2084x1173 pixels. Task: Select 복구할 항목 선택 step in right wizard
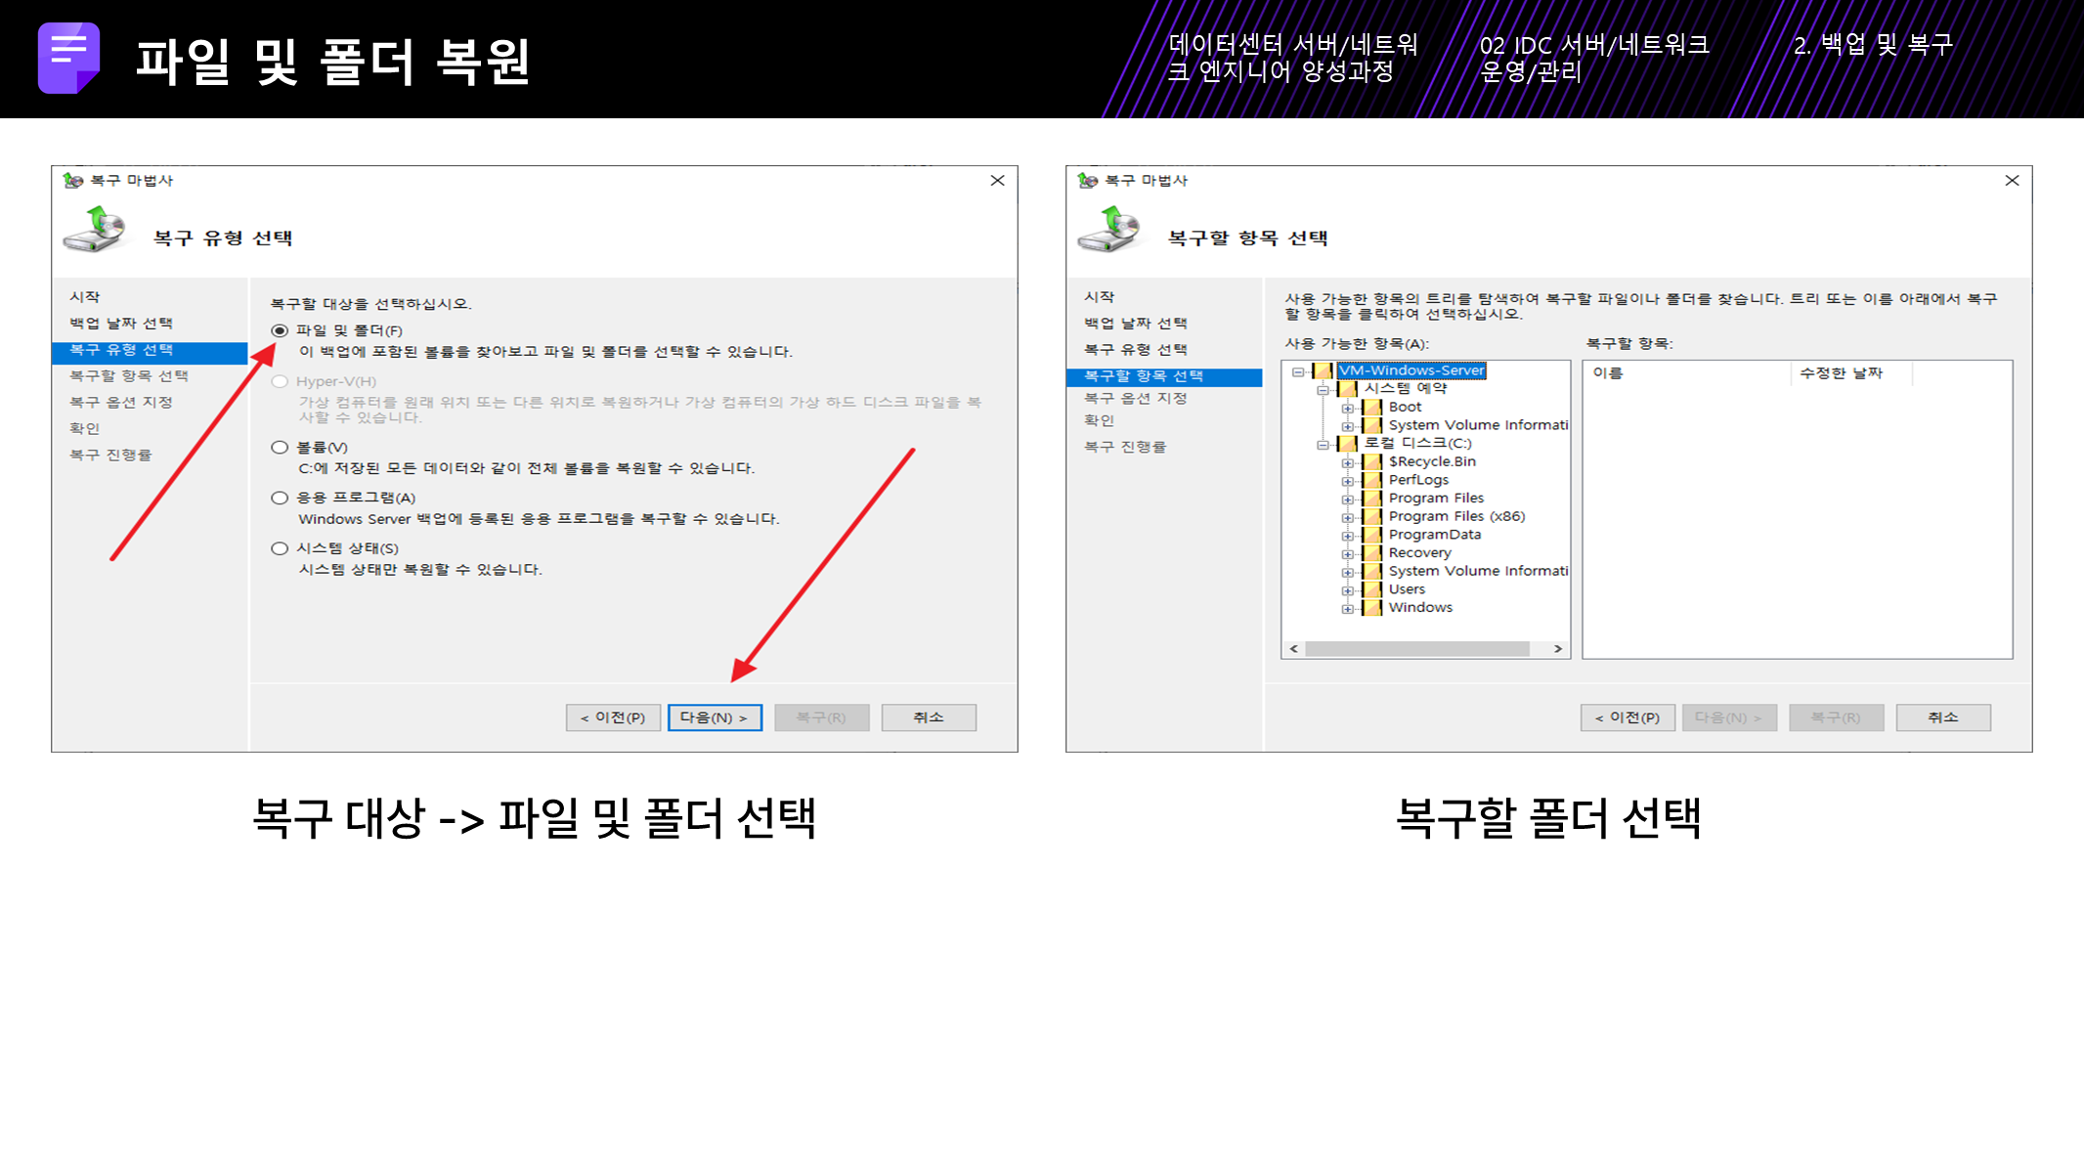pos(1143,376)
